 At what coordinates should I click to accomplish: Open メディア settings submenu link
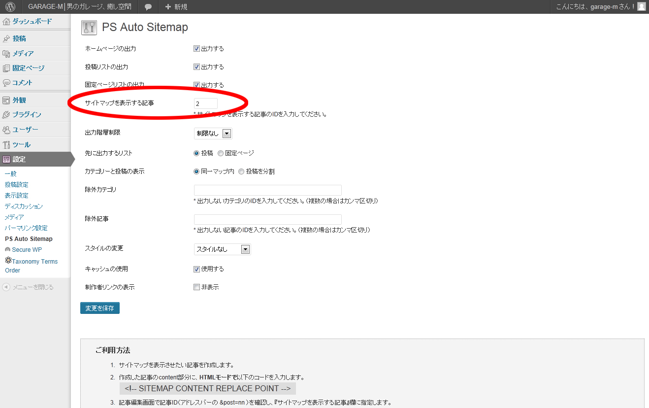pos(14,217)
